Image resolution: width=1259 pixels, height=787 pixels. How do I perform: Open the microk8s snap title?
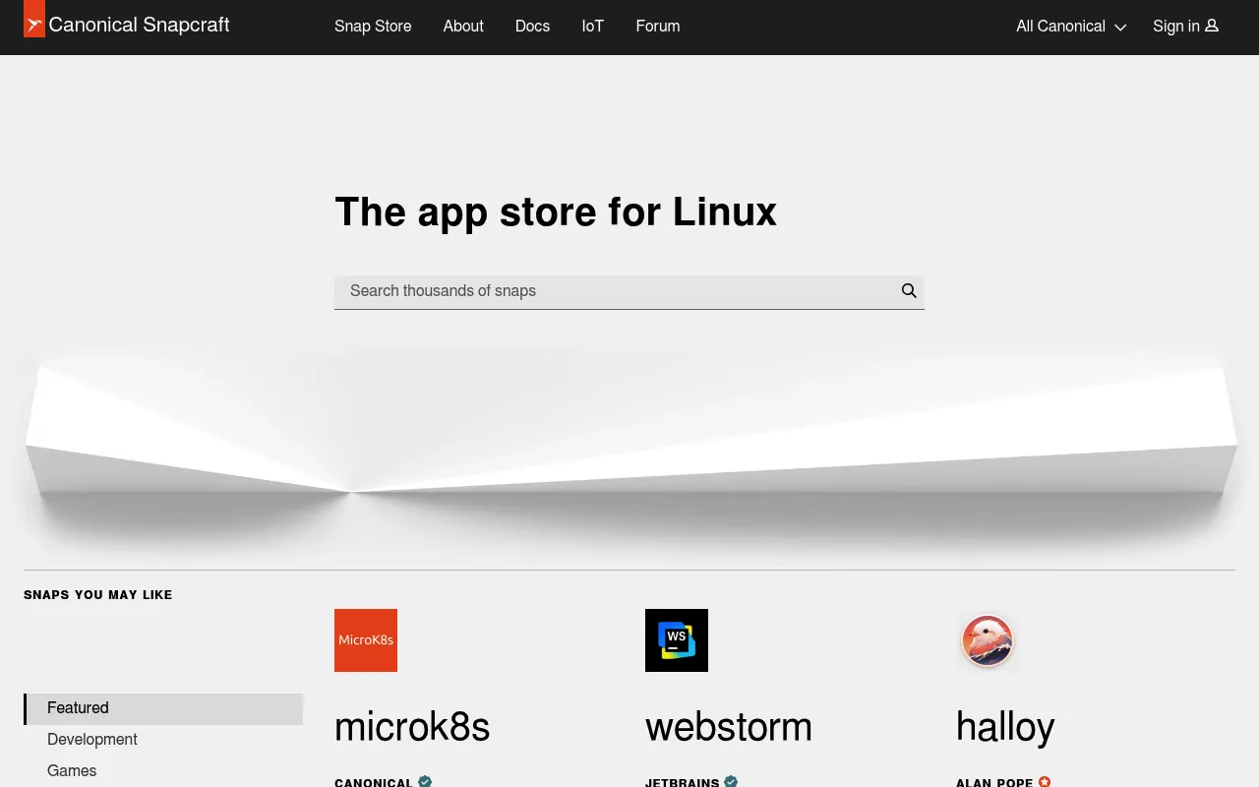pyautogui.click(x=412, y=727)
